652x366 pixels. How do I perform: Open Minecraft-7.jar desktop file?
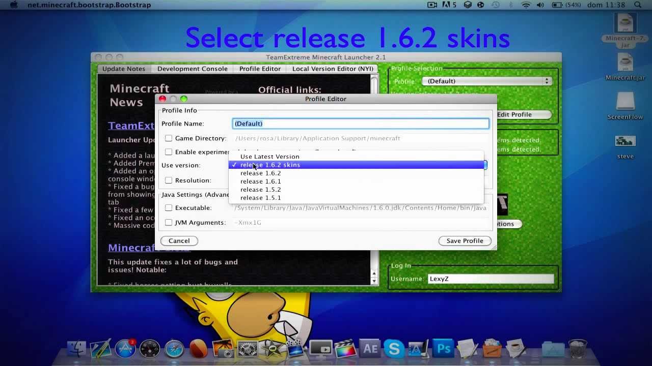tap(625, 30)
